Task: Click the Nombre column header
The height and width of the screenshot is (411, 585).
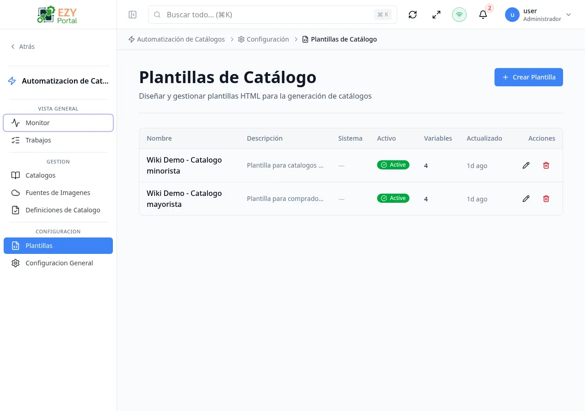Action: pos(159,138)
